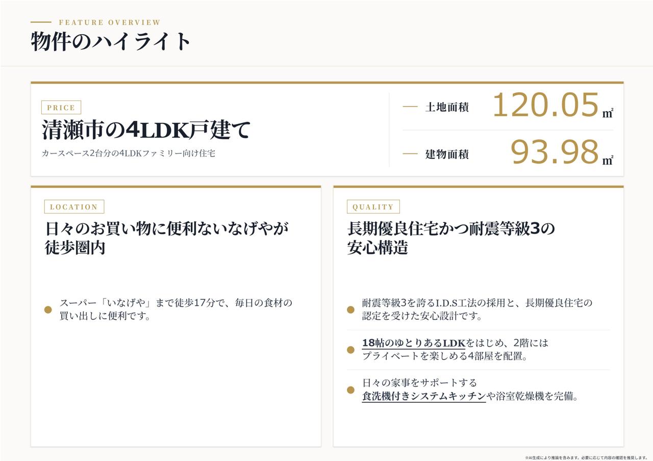Click the 93.98 building area value
Screen dimensions: 653x461
click(555, 152)
